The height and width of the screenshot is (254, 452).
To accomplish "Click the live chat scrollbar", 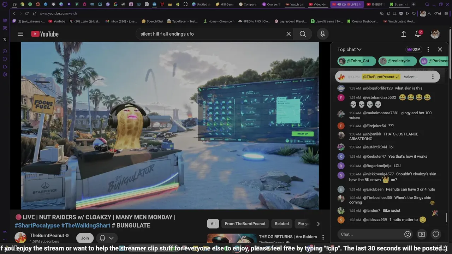I will tap(446, 218).
